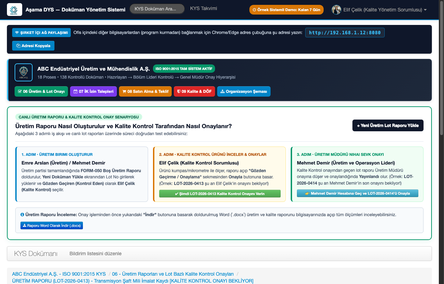Open 07 İK İzin Talepleri
This screenshot has height=284, width=444.
pos(94,91)
